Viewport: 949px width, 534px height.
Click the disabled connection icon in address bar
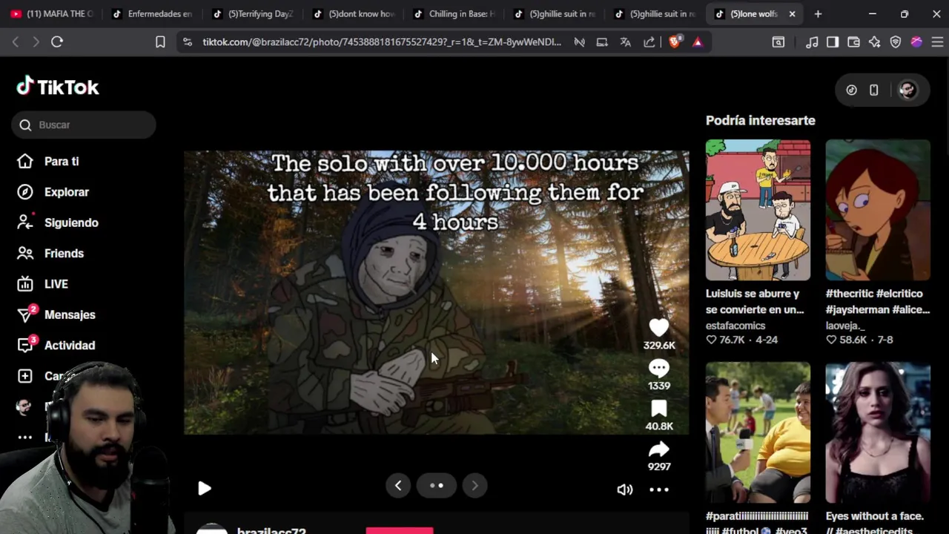pyautogui.click(x=579, y=42)
